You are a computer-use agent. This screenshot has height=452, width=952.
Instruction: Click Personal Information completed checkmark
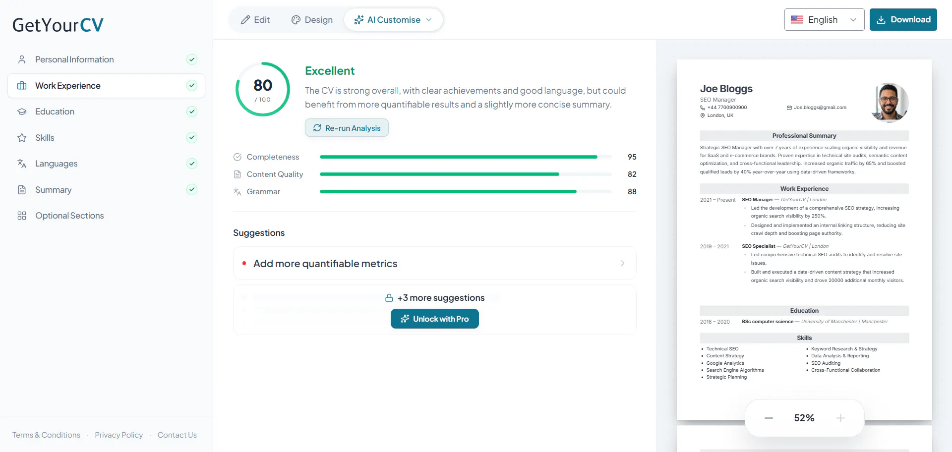(x=192, y=59)
